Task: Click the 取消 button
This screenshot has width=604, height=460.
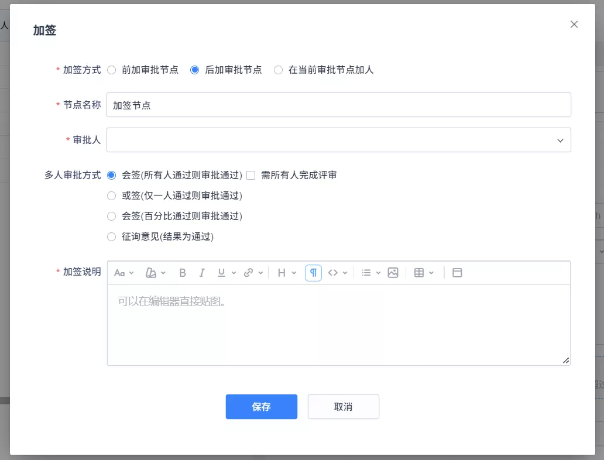Action: [343, 407]
